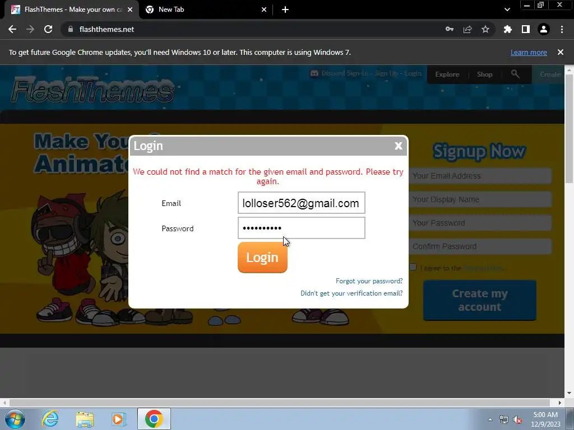Go back using the browser back arrow
The width and height of the screenshot is (574, 430).
12,29
